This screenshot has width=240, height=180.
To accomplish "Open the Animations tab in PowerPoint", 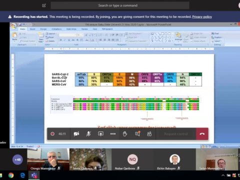I will point(56,29).
